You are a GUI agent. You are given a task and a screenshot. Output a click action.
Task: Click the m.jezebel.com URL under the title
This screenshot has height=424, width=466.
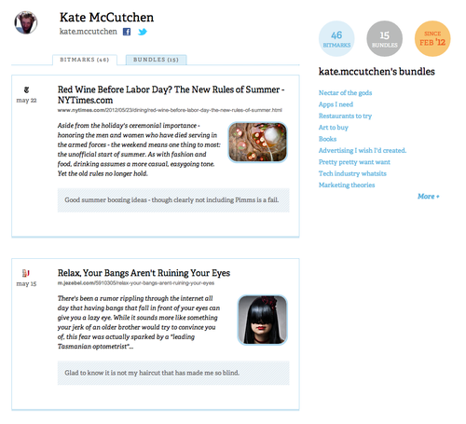[136, 283]
